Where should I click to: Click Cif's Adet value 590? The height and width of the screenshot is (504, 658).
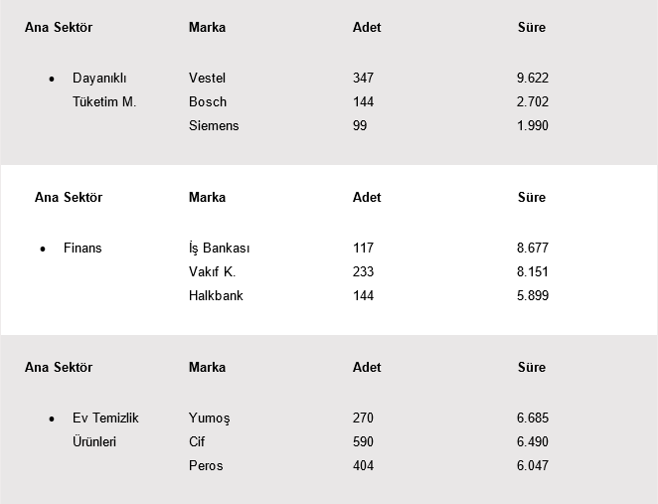(363, 441)
